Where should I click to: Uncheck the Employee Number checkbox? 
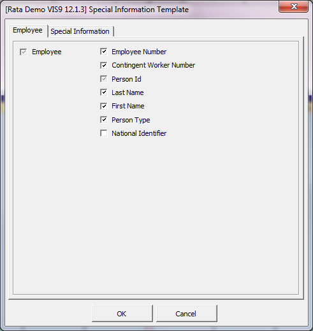pyautogui.click(x=103, y=52)
